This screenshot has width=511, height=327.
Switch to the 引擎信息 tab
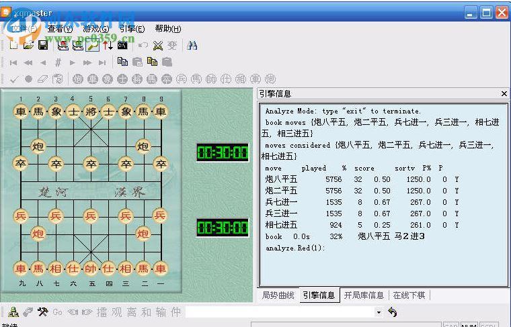click(319, 295)
